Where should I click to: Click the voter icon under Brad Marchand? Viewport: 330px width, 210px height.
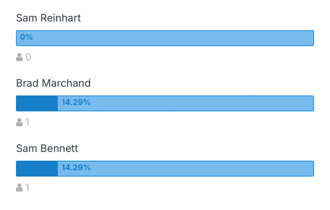point(20,122)
